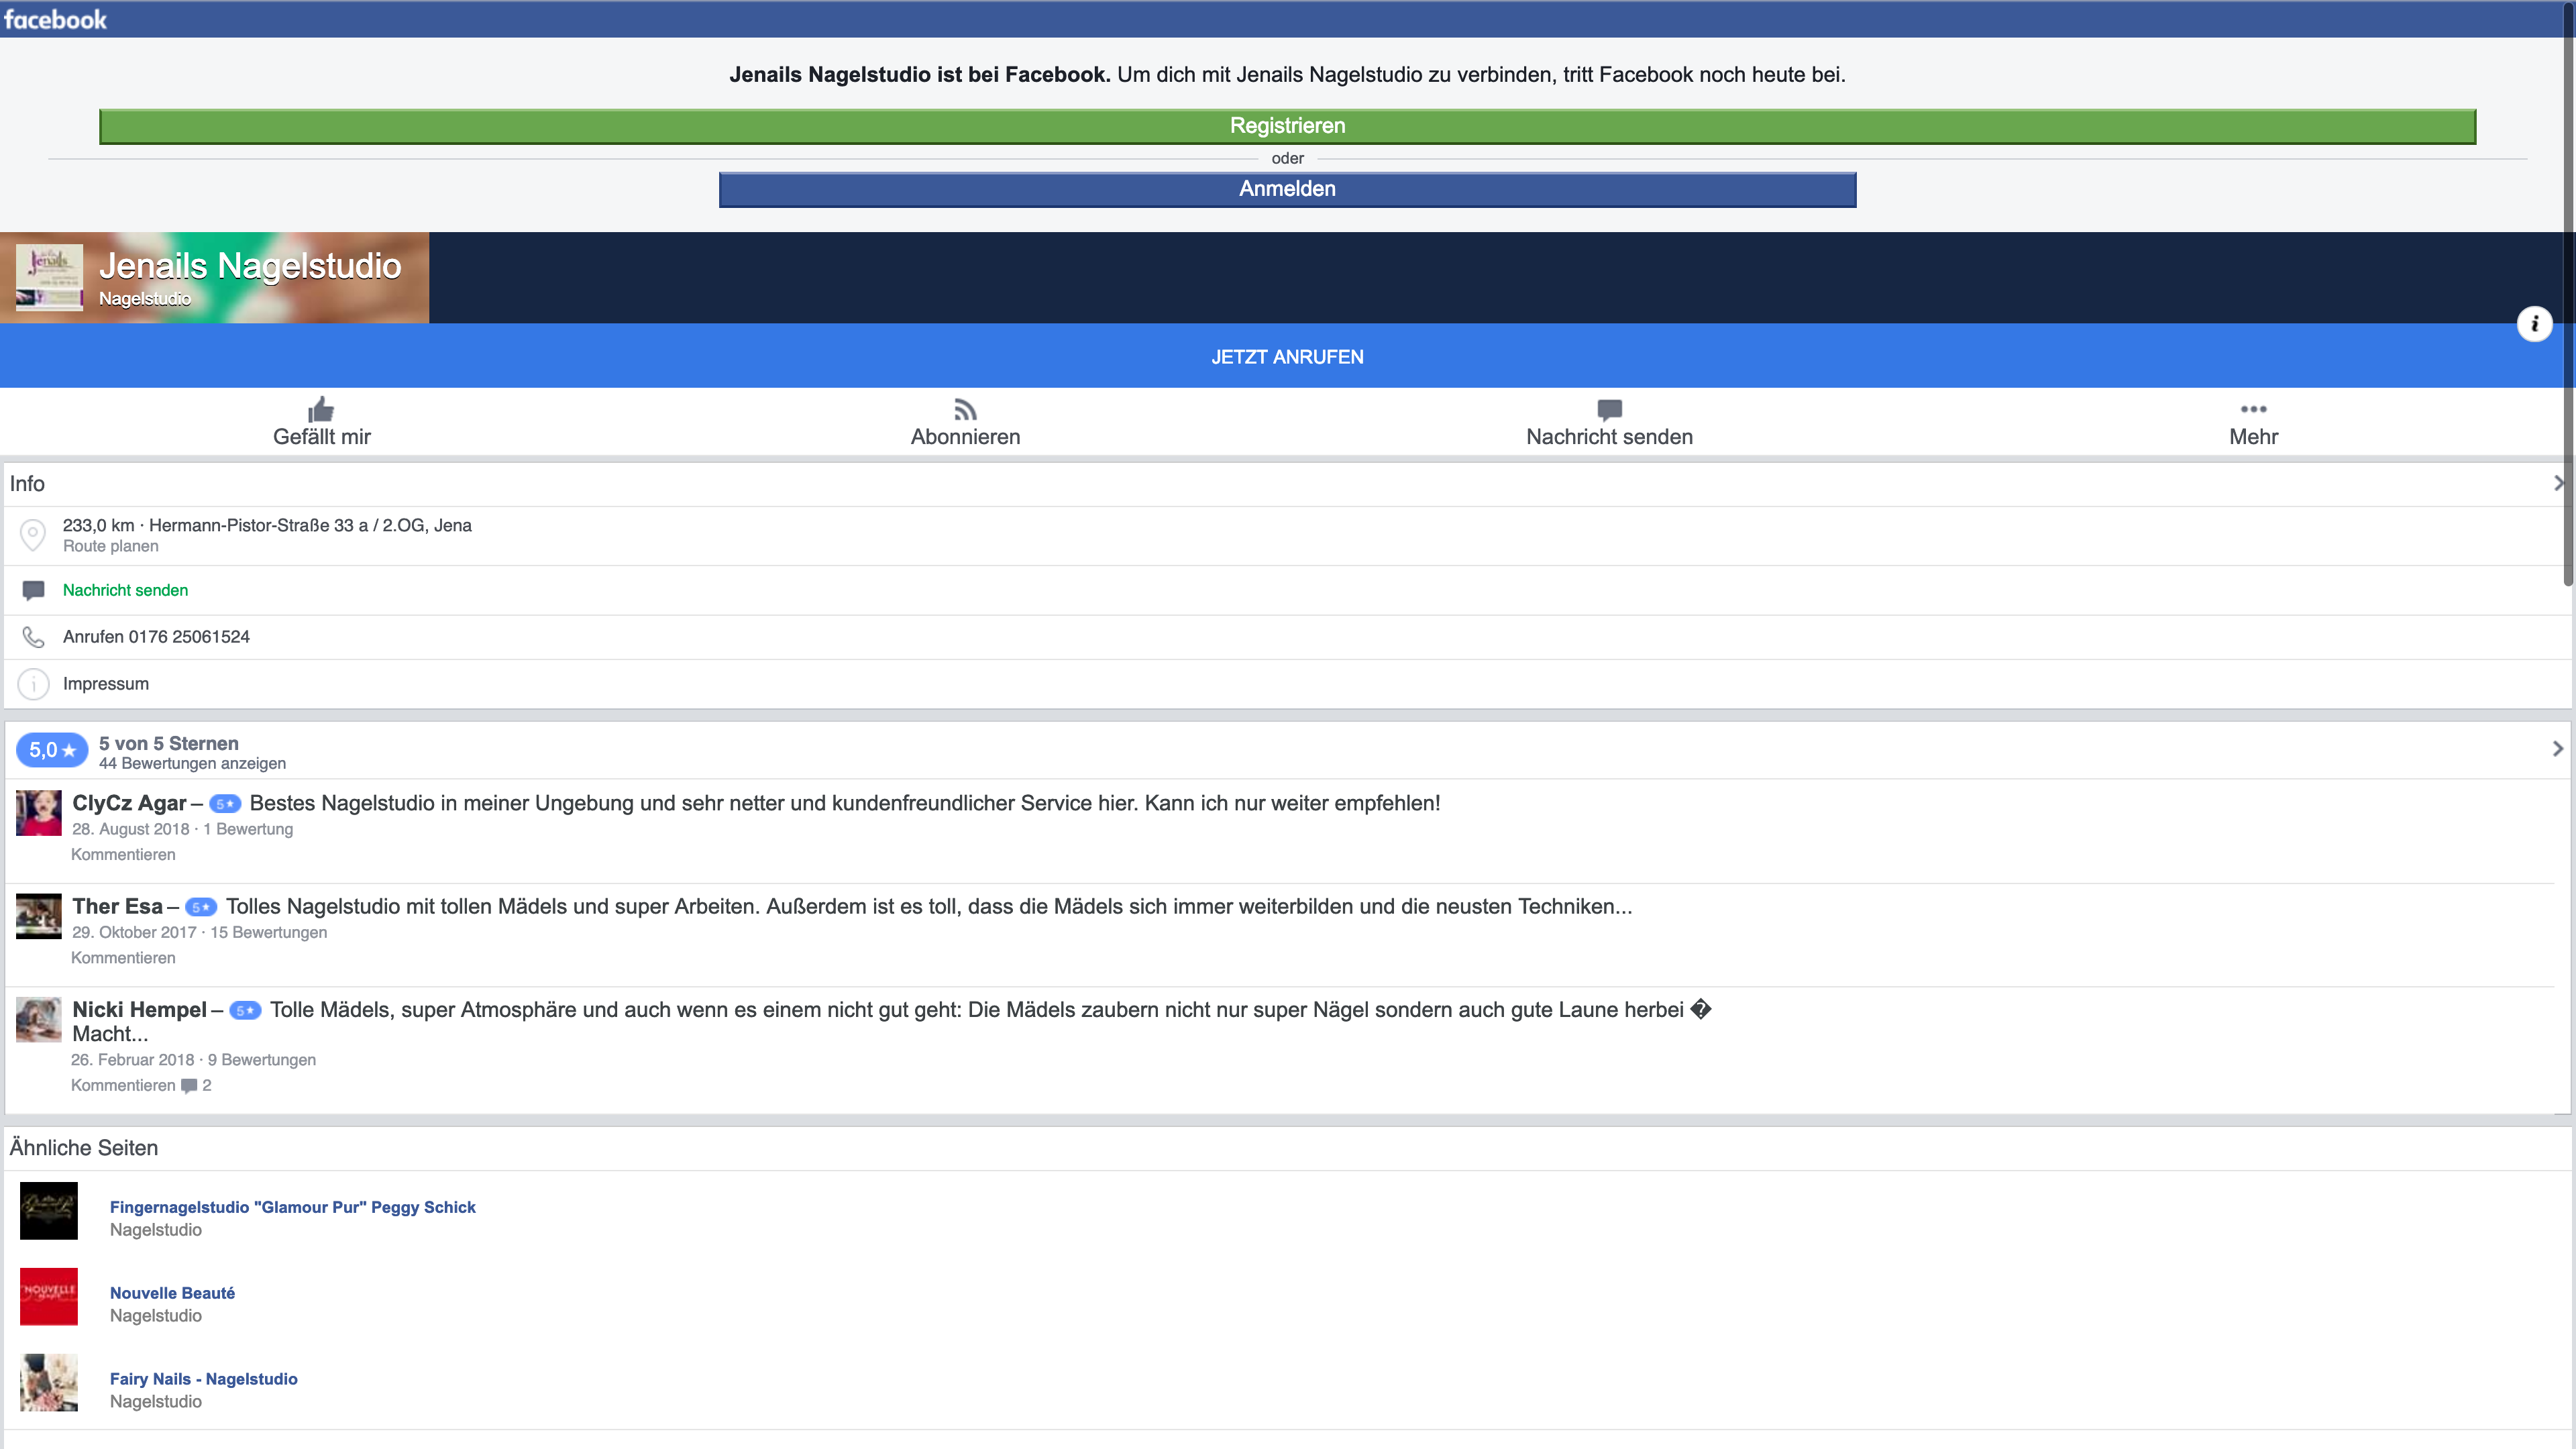
Task: Open Jenails Nagelstudio profile picture
Action: [49, 277]
